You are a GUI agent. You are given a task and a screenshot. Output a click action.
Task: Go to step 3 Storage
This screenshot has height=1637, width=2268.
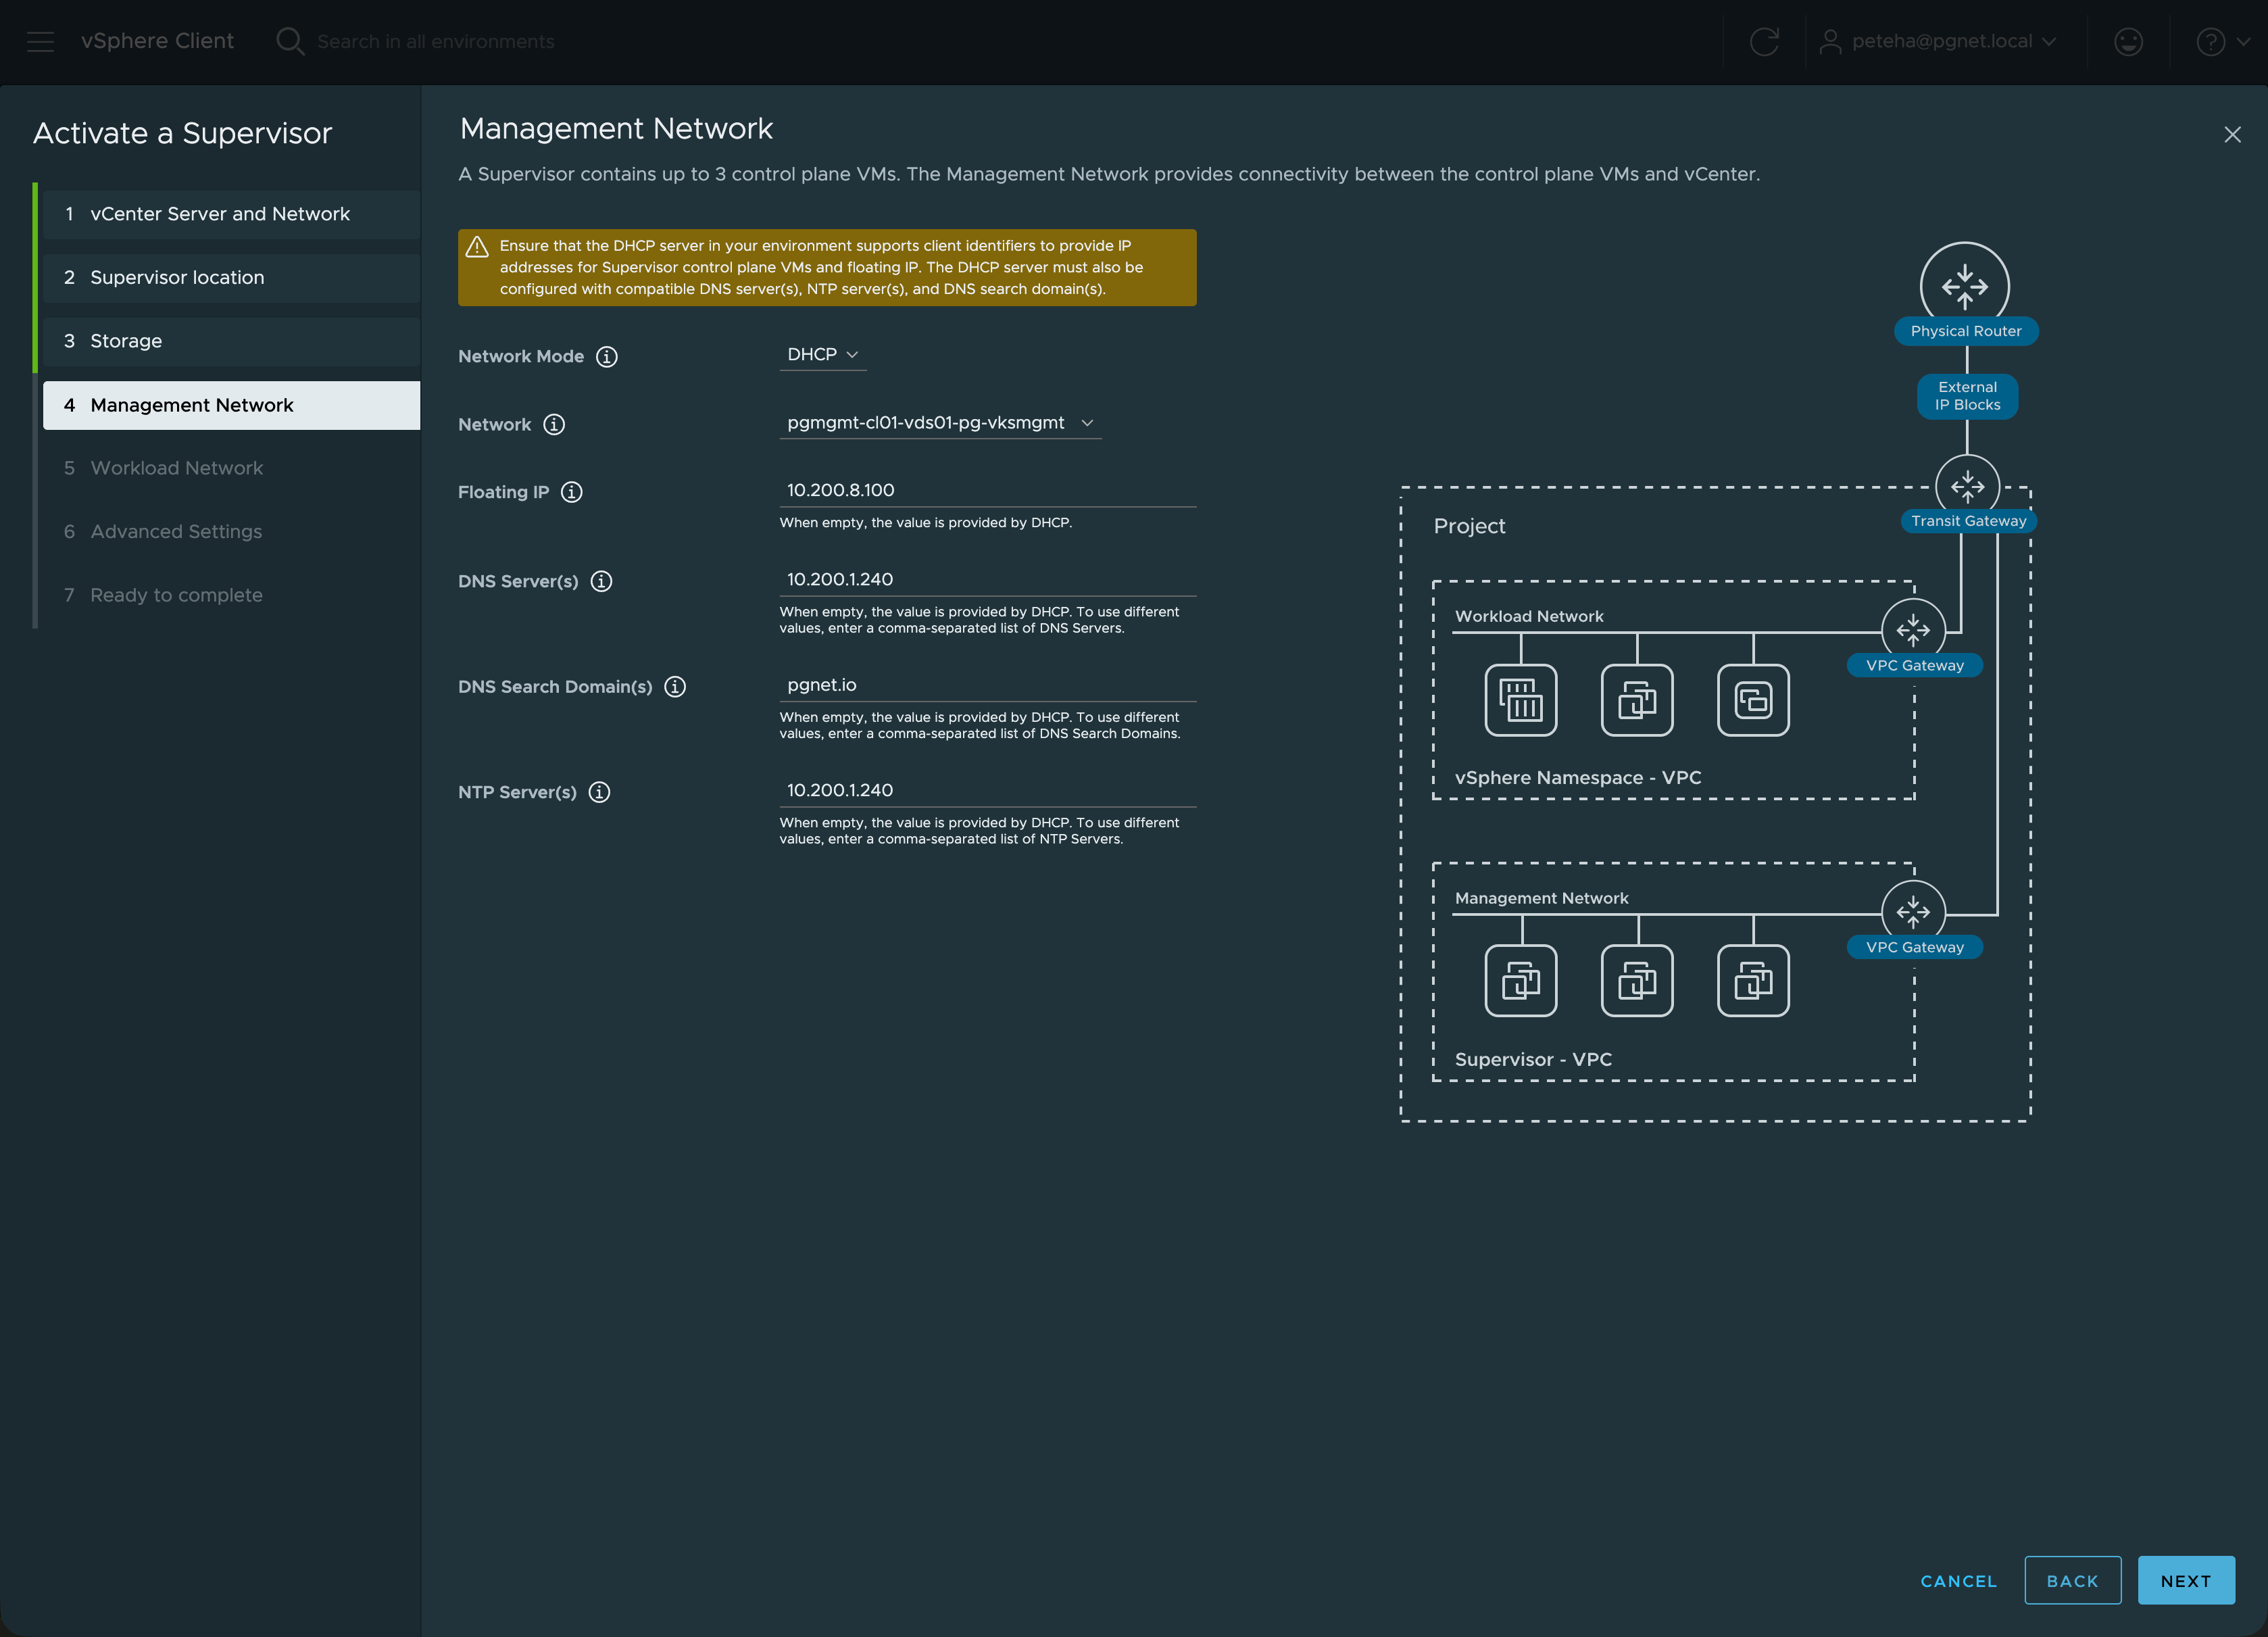tap(231, 341)
